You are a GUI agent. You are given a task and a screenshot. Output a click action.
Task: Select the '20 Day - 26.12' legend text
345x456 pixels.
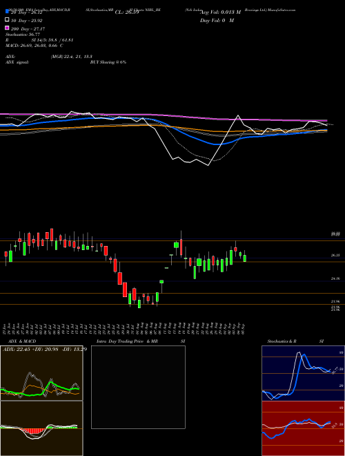pyautogui.click(x=26, y=12)
